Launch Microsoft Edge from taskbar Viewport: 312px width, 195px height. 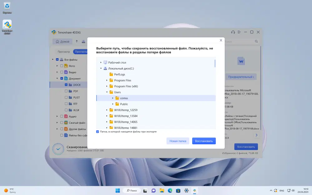tap(170, 191)
